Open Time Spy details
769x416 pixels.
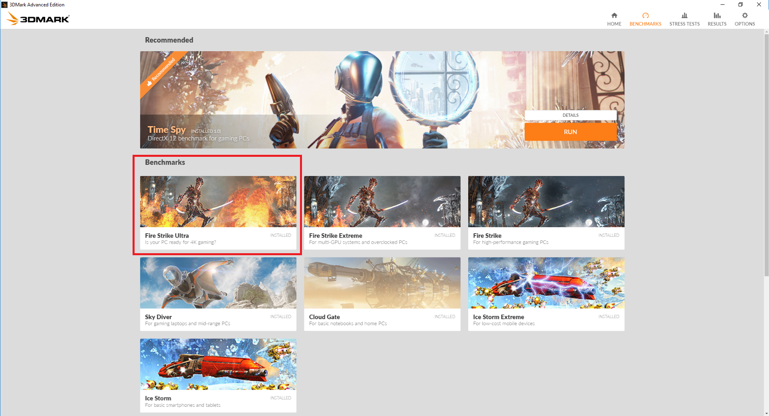(x=570, y=115)
